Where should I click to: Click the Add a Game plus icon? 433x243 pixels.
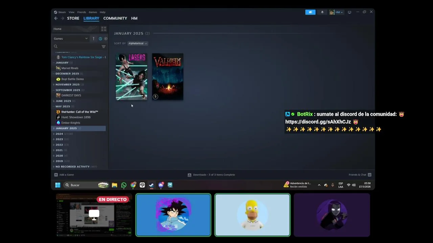[56, 175]
